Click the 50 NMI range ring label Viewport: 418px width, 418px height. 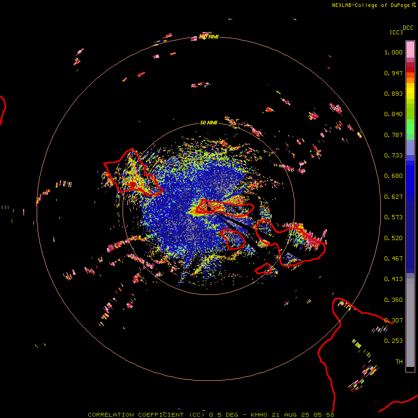[209, 123]
